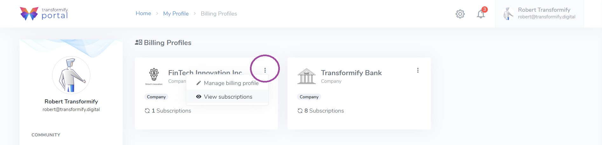Go to My Profile breadcrumb link
Image resolution: width=602 pixels, height=145 pixels.
176,14
